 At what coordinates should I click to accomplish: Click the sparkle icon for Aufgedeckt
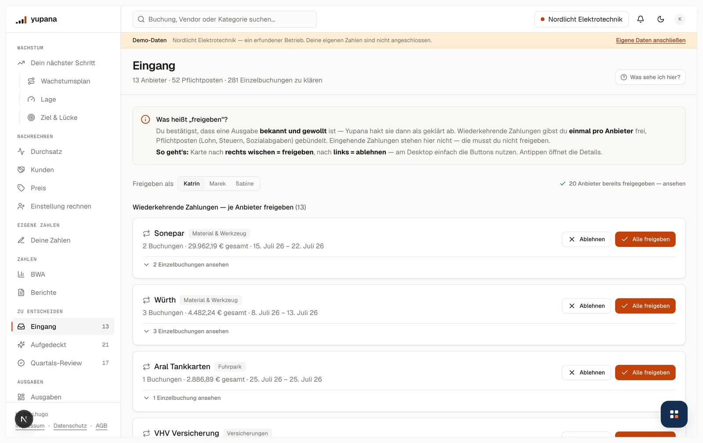pos(21,345)
